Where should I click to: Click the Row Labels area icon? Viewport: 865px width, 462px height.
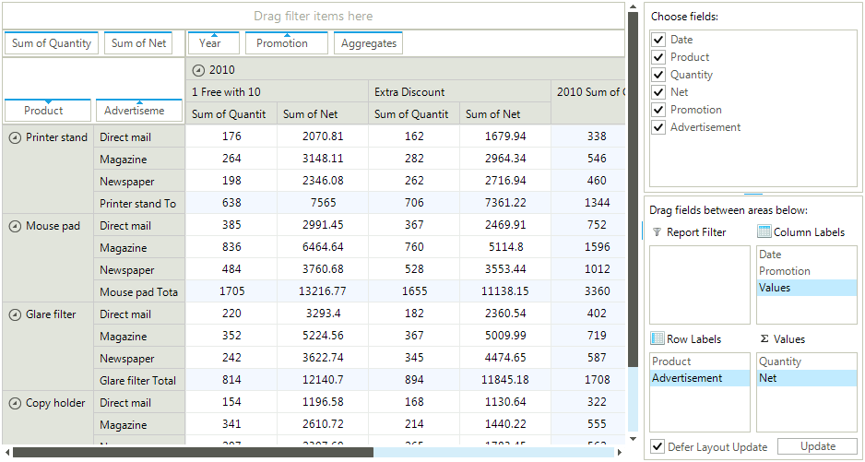coord(657,339)
